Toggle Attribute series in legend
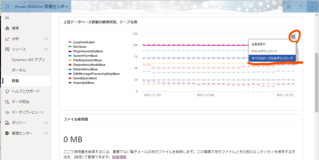 [x=77, y=47]
